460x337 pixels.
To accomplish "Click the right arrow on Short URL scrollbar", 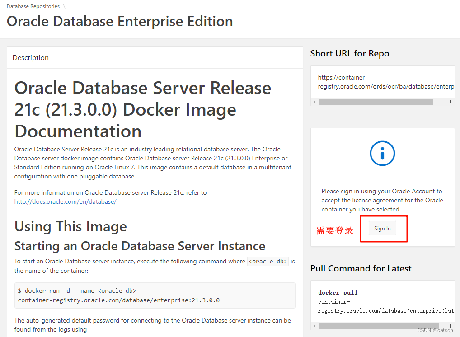I will click(451, 102).
